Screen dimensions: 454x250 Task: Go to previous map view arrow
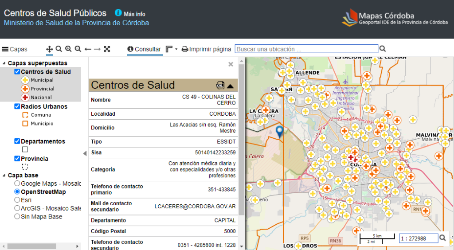tap(88, 49)
